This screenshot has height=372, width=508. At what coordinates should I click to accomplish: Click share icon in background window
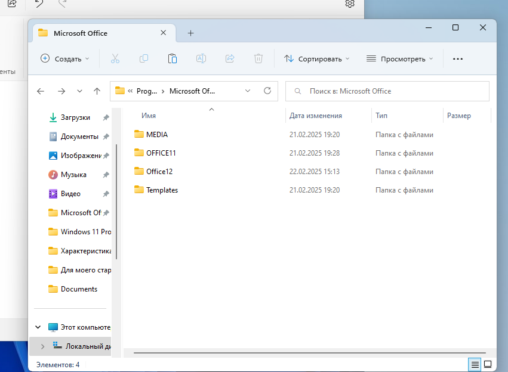(12, 4)
